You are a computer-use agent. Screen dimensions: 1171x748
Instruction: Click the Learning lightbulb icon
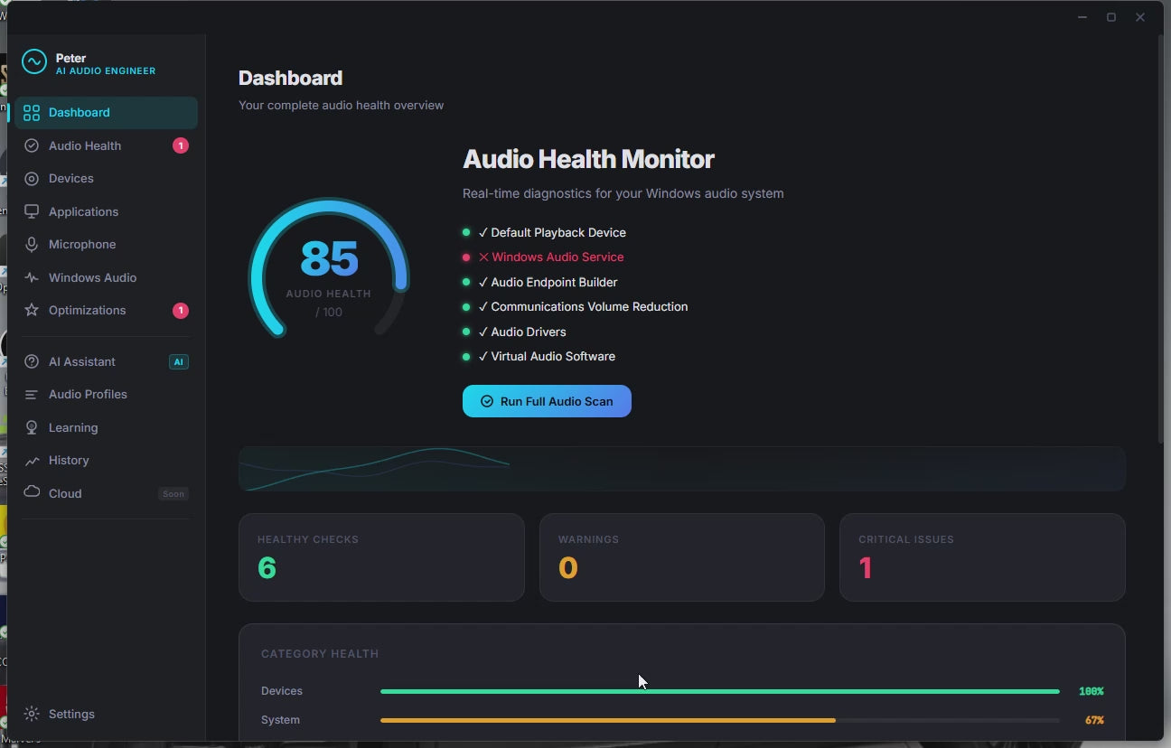[x=32, y=427]
